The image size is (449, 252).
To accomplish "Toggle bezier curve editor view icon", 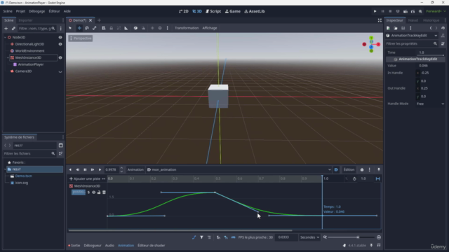I will [194, 237].
